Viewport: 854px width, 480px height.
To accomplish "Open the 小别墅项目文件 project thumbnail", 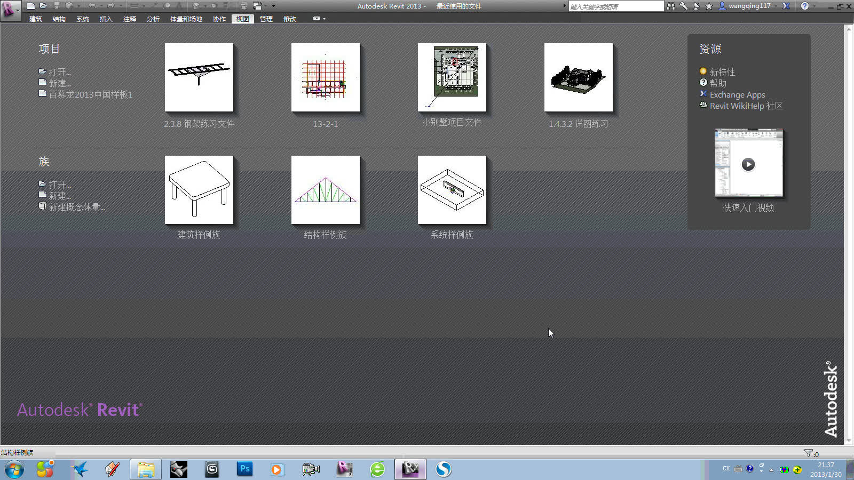I will (452, 77).
